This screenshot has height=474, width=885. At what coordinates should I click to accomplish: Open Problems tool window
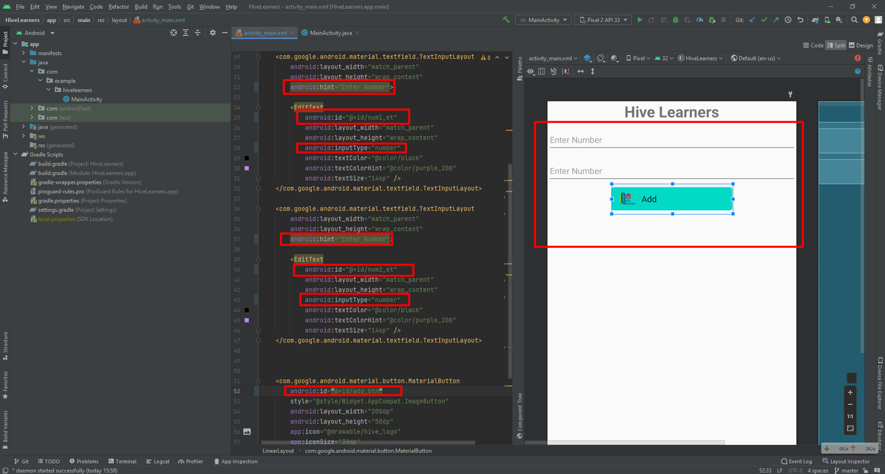click(83, 462)
